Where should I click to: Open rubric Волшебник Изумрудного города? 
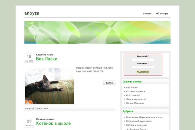(144, 117)
